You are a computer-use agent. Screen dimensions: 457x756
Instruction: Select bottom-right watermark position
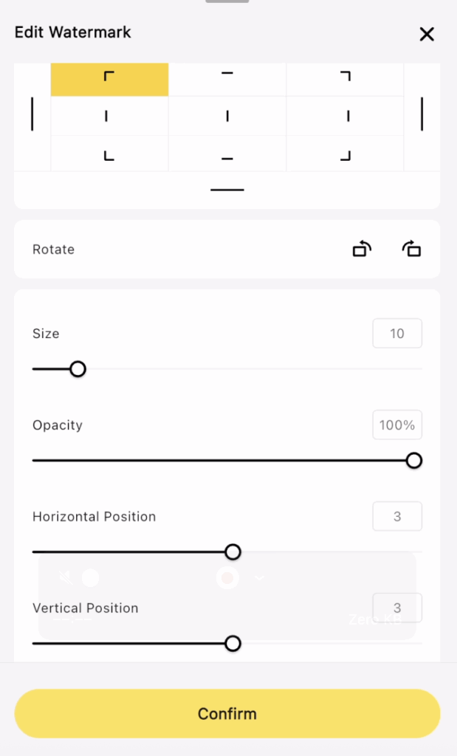345,154
